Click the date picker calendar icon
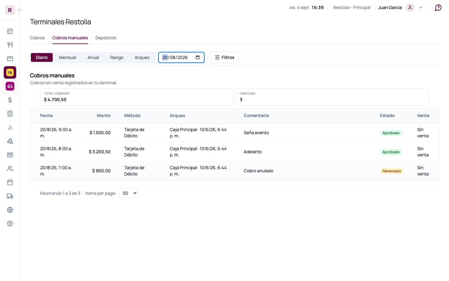 198,57
